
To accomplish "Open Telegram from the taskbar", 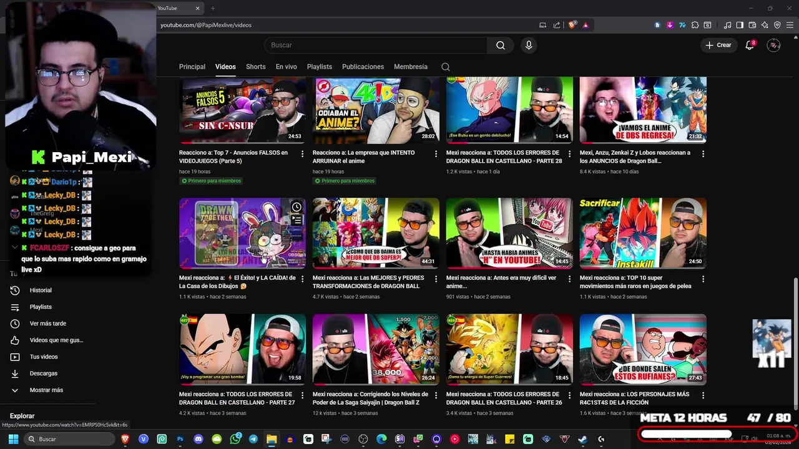I will (253, 439).
